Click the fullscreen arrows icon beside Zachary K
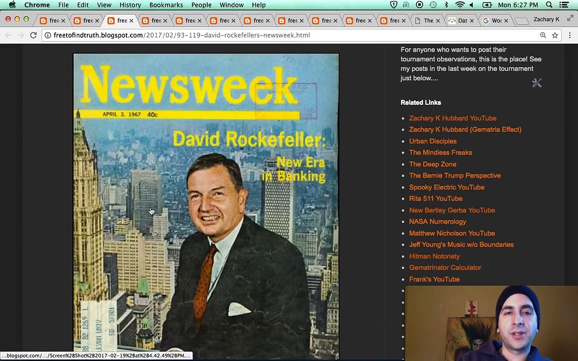The image size is (578, 361). click(570, 18)
